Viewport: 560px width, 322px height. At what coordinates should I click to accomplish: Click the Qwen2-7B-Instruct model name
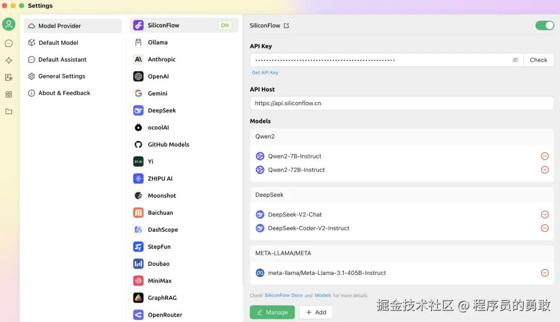click(x=295, y=156)
